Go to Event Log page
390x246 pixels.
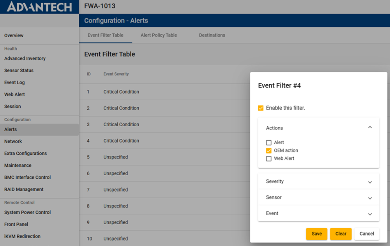(14, 82)
